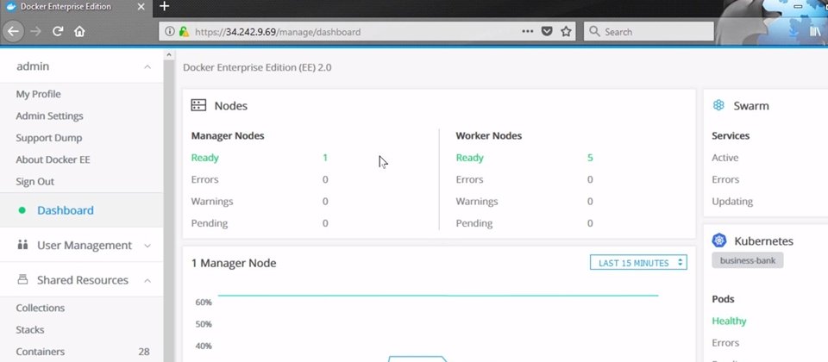Open the browser home page icon
Screen dimensions: 828x362
pyautogui.click(x=79, y=32)
